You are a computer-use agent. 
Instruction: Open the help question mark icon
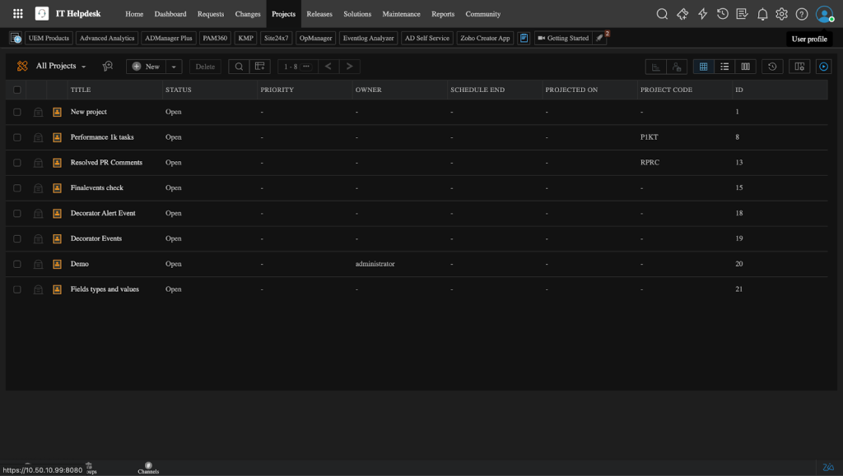click(x=802, y=14)
